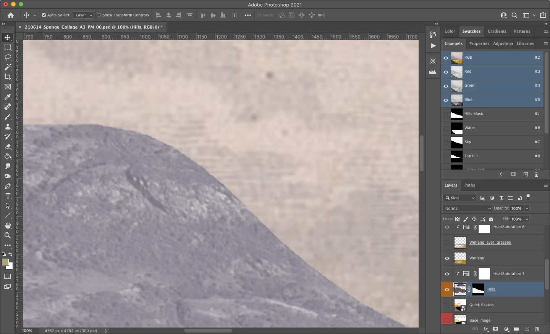The height and width of the screenshot is (334, 550).
Task: Select the Path Selection tool
Action: tap(8, 206)
